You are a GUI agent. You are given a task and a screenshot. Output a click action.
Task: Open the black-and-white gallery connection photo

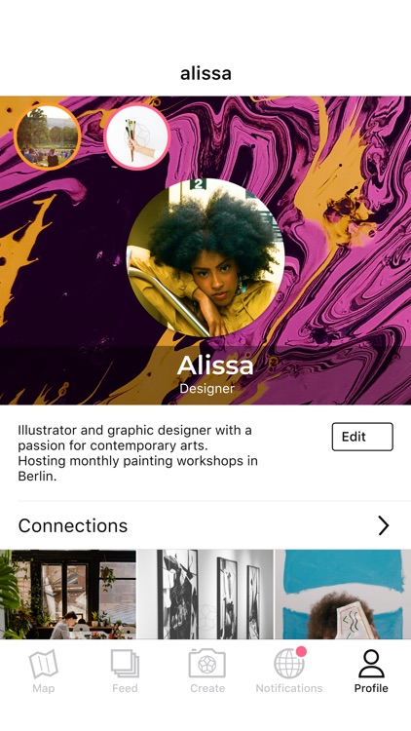(x=205, y=595)
